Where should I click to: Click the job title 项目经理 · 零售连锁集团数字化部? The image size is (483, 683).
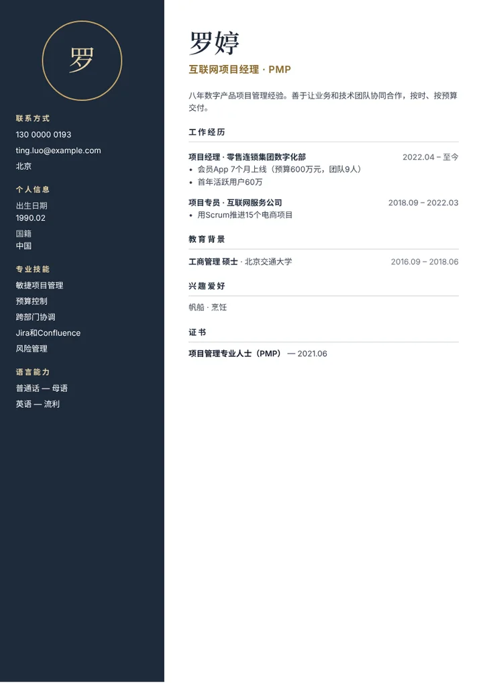tap(248, 157)
